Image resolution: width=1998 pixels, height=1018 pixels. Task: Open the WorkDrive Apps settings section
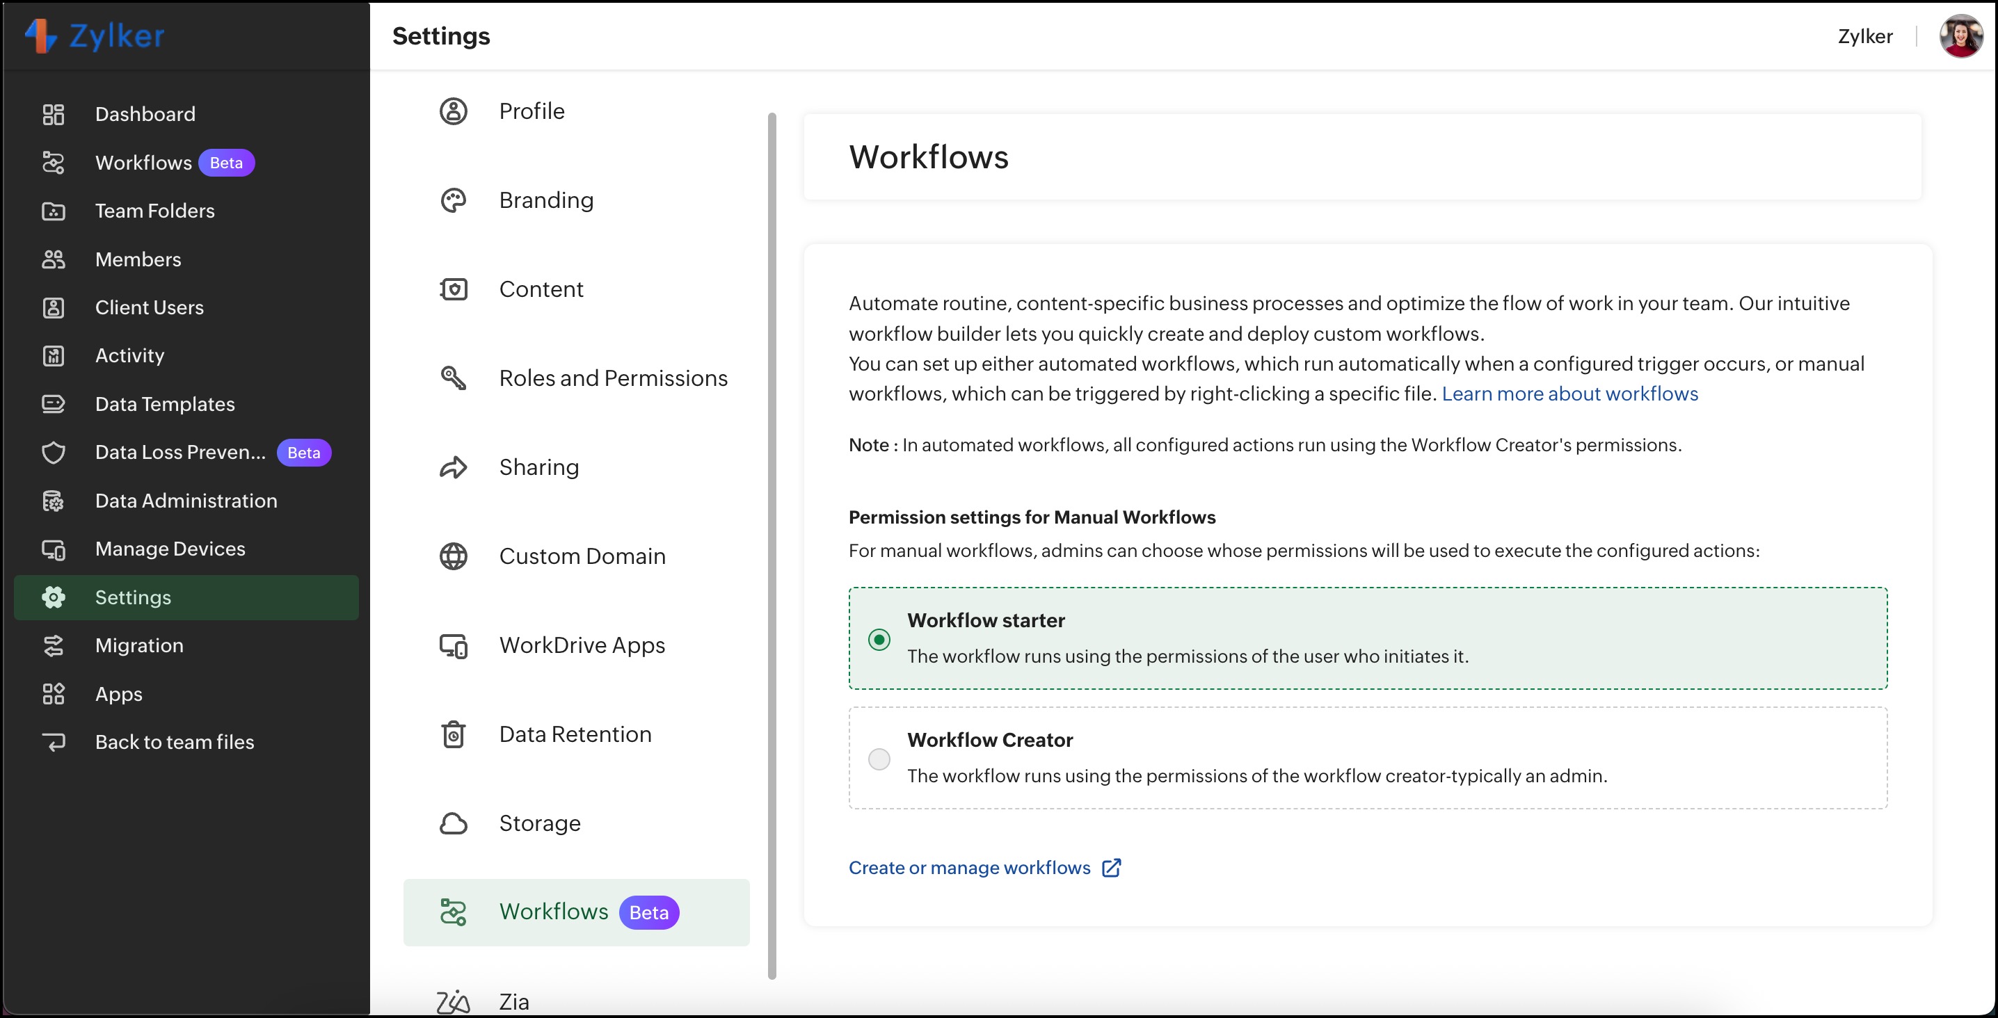[581, 646]
